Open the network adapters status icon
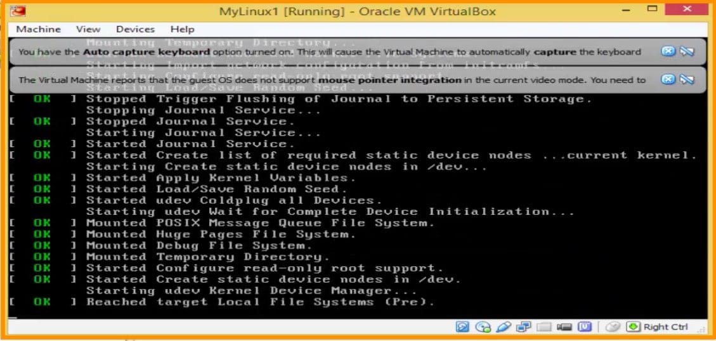The width and height of the screenshot is (716, 341). coord(524,327)
